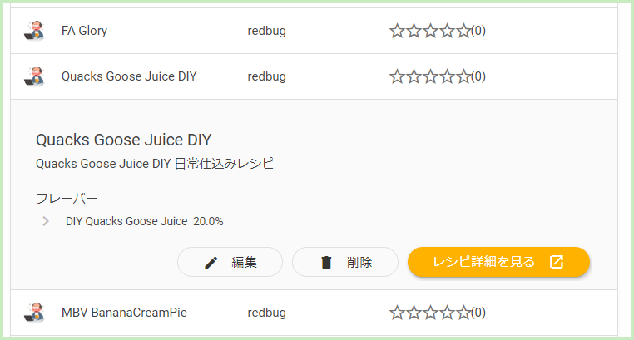The height and width of the screenshot is (340, 634).
Task: Give Quacks Goose Juice DIY five stars
Action: coord(463,76)
